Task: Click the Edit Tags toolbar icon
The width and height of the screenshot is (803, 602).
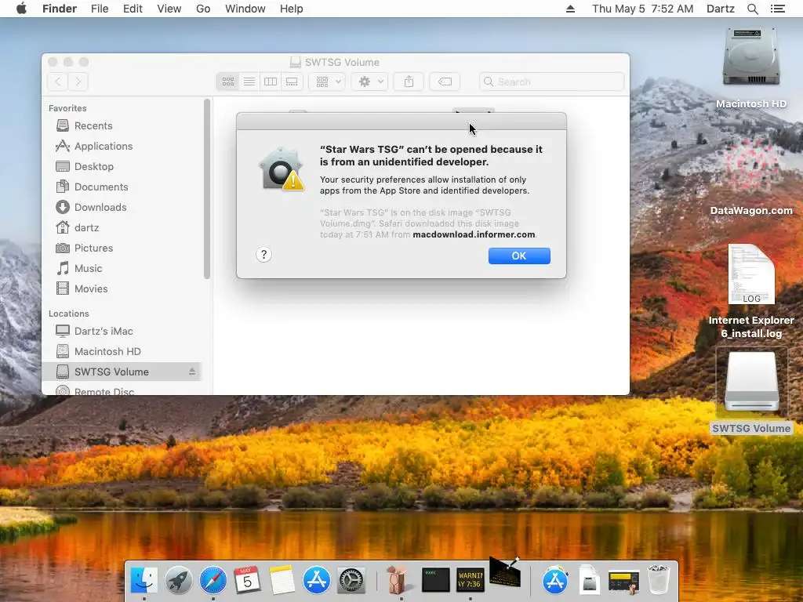Action: (x=445, y=82)
